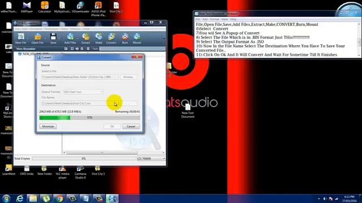Select the Calculator desktop icon

[45, 7]
